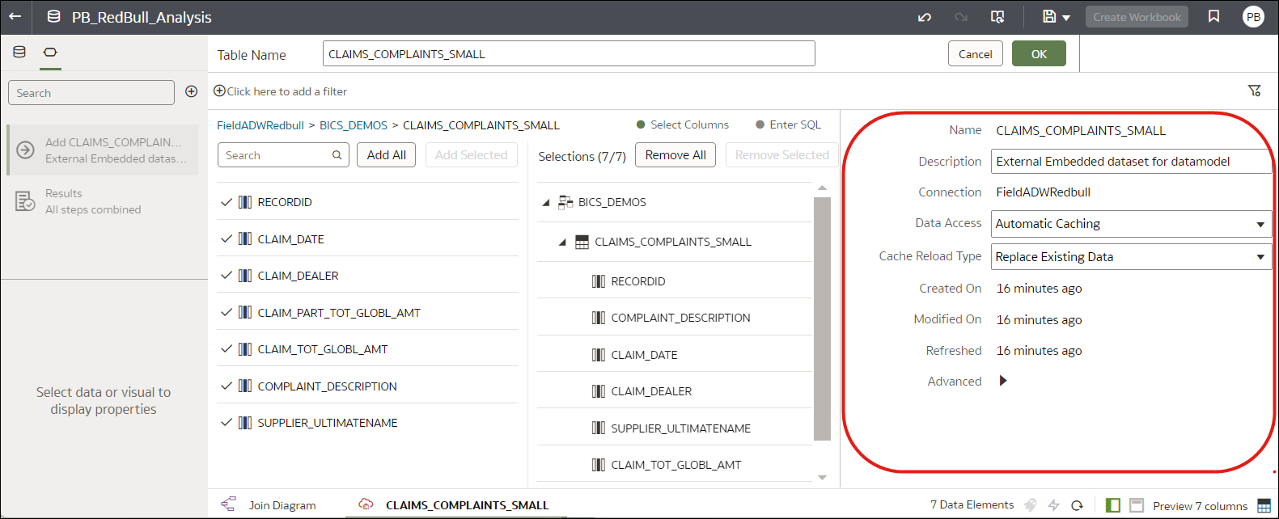The height and width of the screenshot is (519, 1279).
Task: Collapse the BICS_DEMOS schema node
Action: click(546, 203)
